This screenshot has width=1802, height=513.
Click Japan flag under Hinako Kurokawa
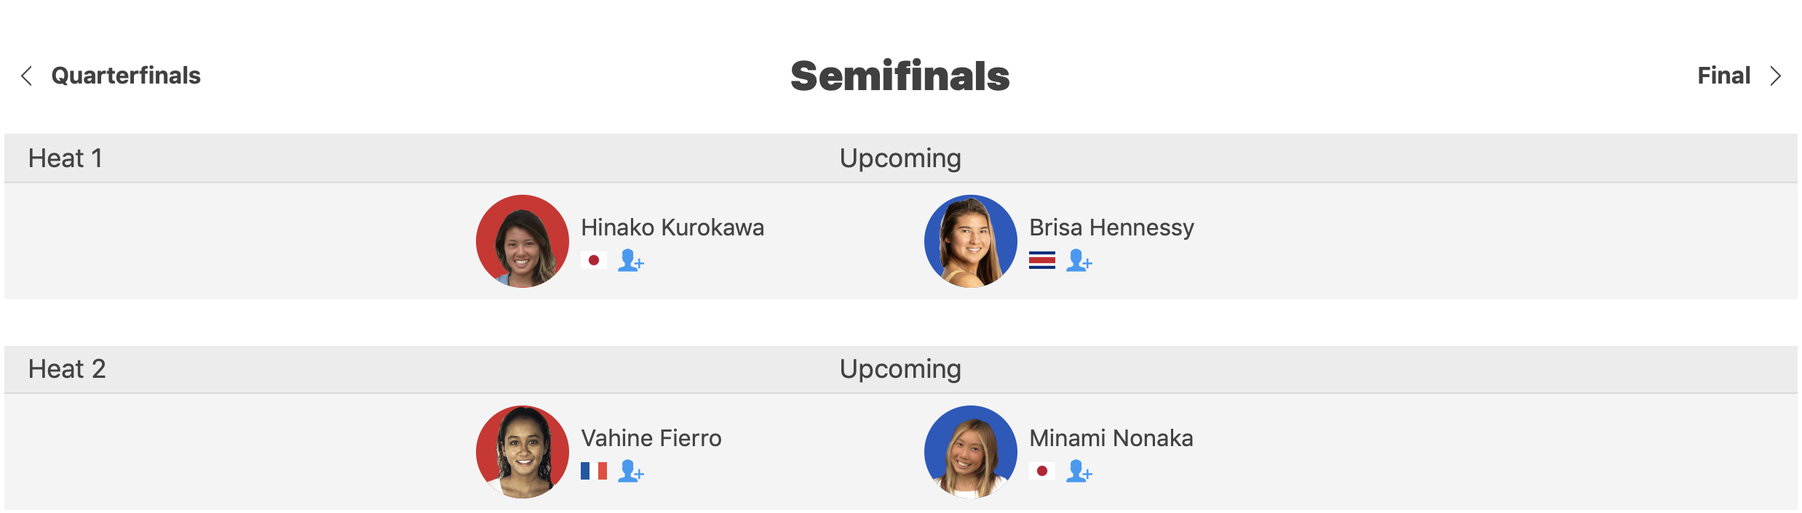pos(594,260)
